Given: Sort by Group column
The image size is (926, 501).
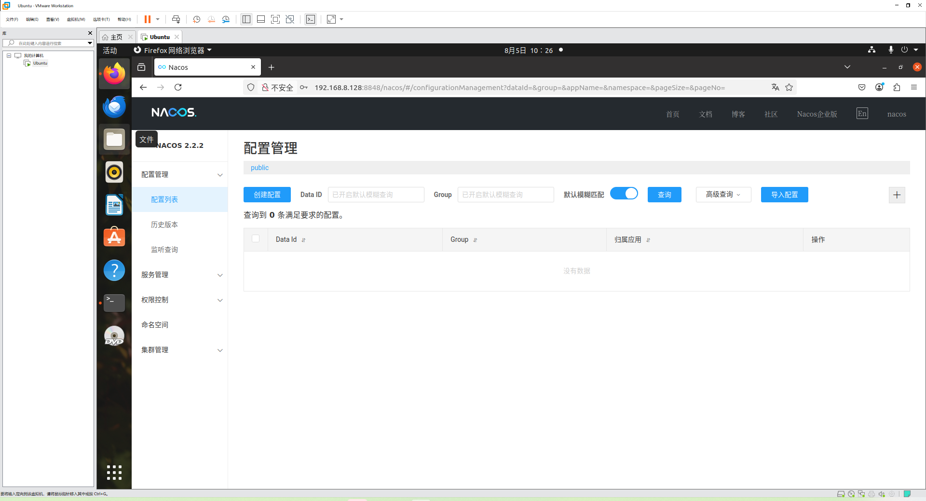Looking at the screenshot, I should (x=475, y=240).
